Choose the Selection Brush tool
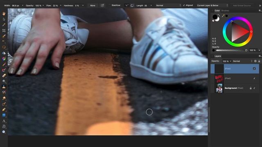Viewport: 262px width, 147px height. tap(4, 36)
